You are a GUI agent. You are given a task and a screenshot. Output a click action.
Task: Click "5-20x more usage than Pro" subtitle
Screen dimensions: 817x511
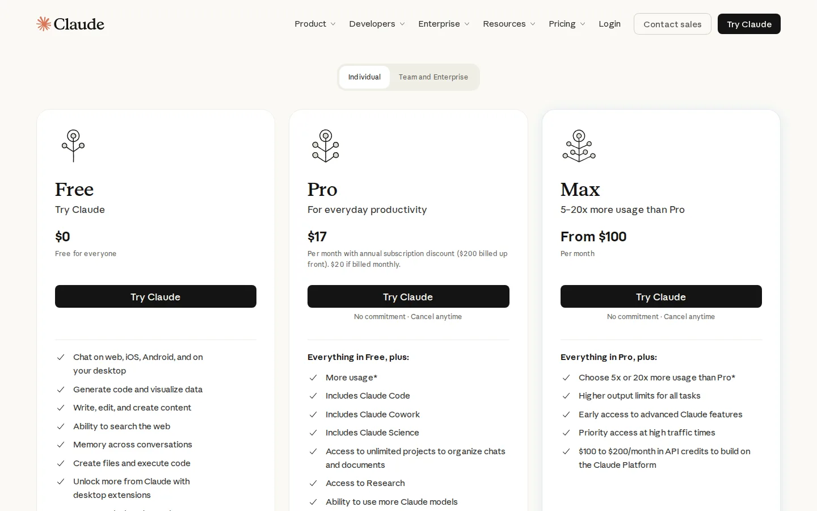pyautogui.click(x=622, y=210)
